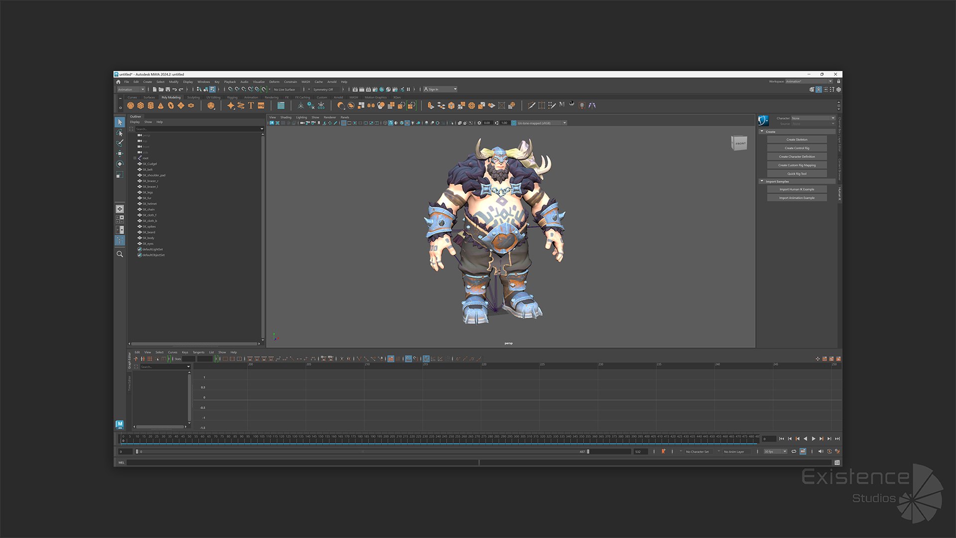Click the workspace lock icon

coord(838,81)
